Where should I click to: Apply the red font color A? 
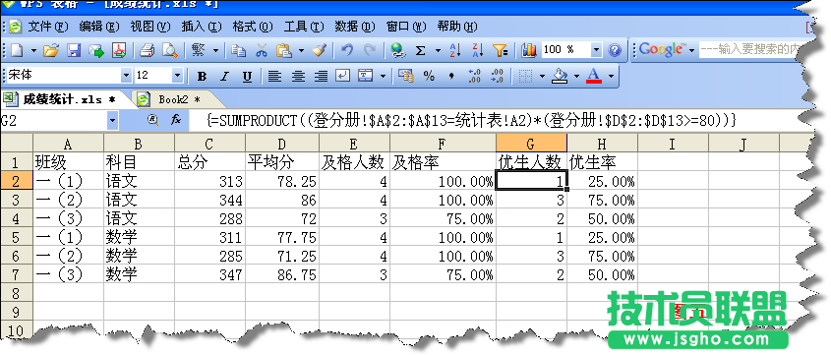pyautogui.click(x=594, y=77)
